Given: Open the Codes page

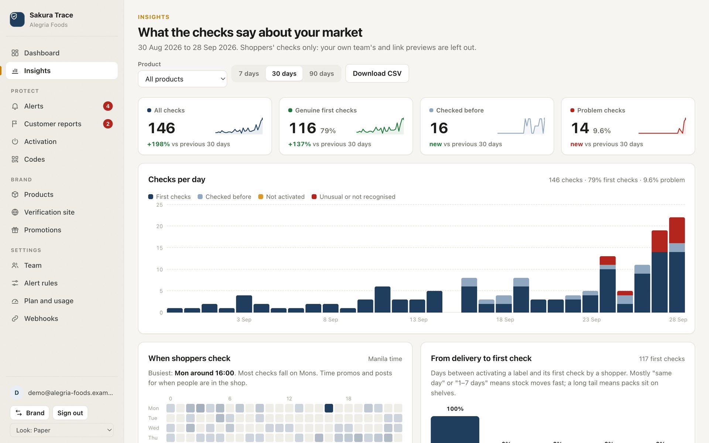Looking at the screenshot, I should [x=62, y=159].
